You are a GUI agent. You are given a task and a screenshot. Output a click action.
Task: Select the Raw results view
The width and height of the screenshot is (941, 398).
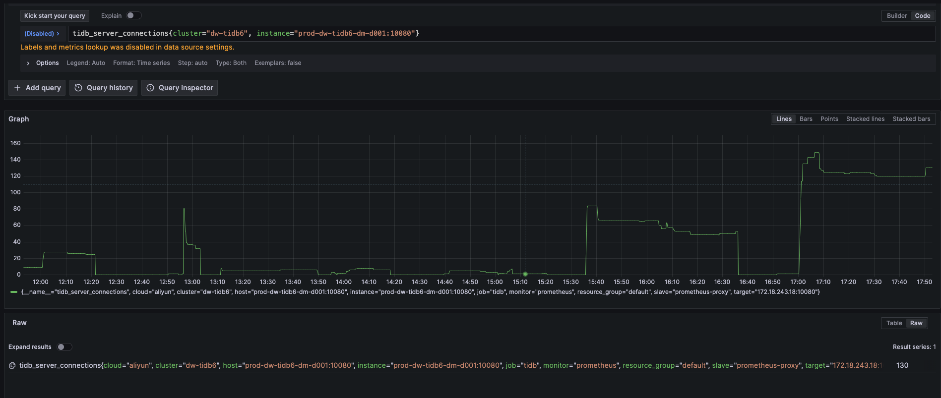coord(916,323)
